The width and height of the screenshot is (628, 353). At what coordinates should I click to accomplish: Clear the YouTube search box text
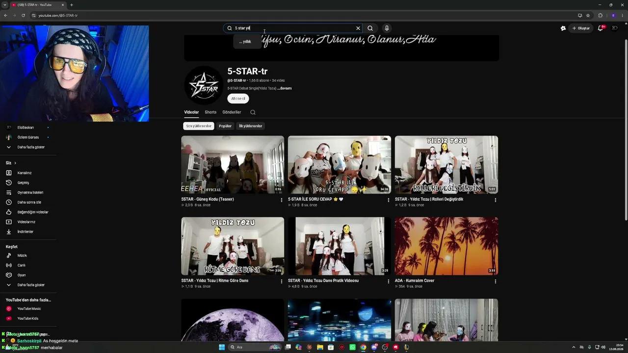click(x=358, y=28)
